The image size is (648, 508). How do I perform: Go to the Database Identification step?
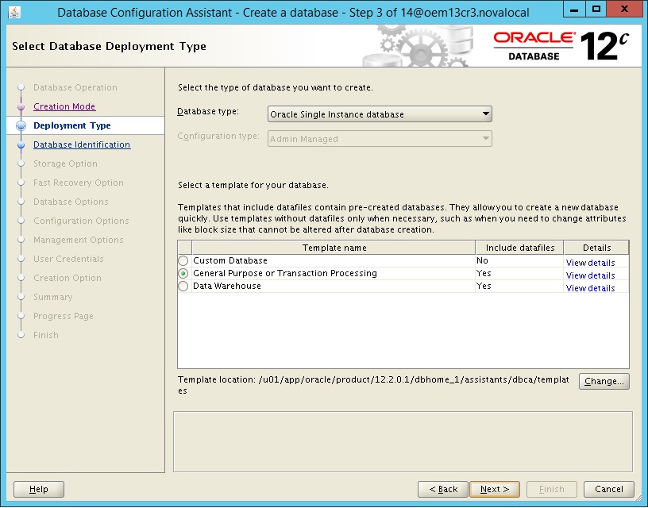point(82,144)
